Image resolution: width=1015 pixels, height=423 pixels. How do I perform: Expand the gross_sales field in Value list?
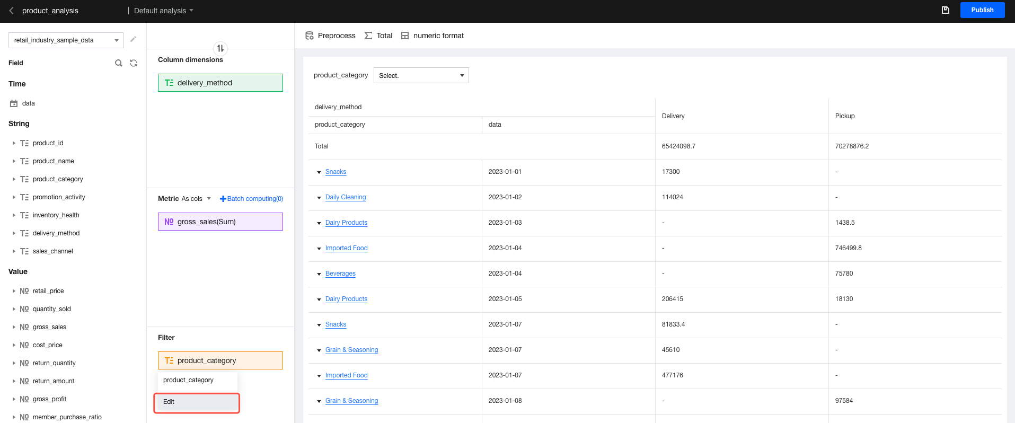pos(14,327)
